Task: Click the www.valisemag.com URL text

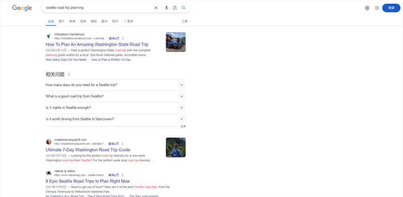Action: tap(80, 175)
